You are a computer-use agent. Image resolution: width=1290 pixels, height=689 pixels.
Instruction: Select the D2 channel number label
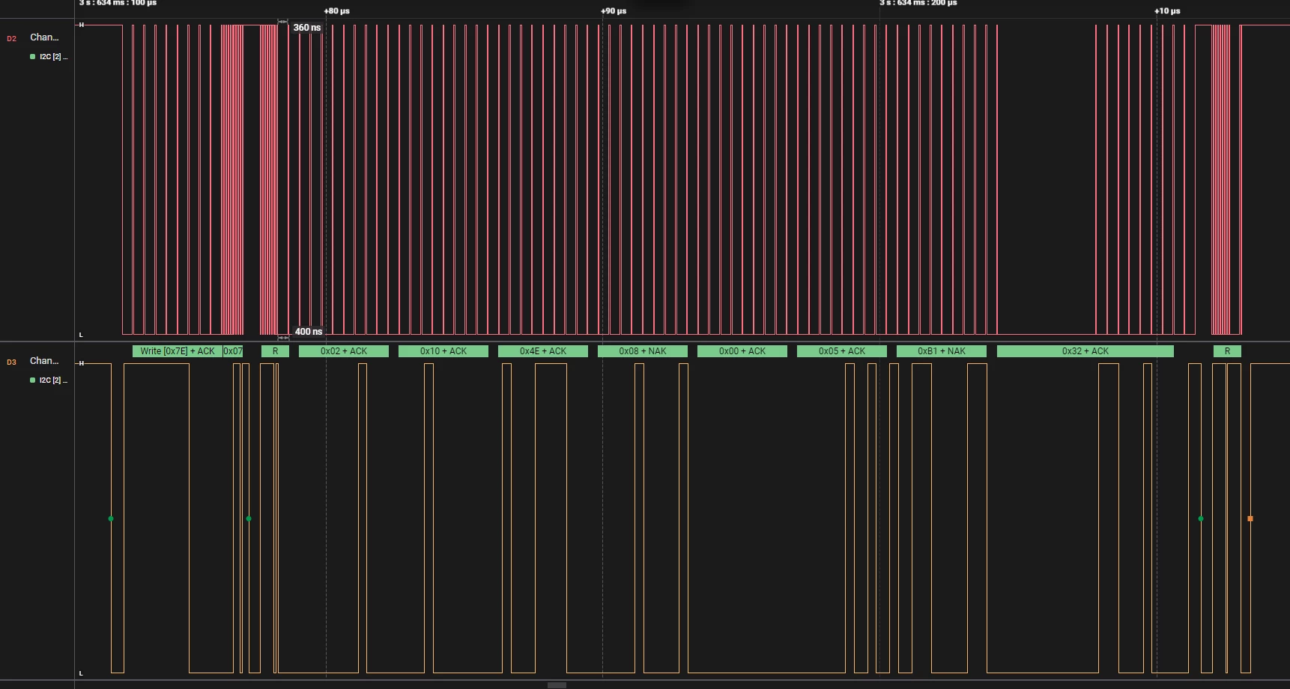[x=11, y=38]
